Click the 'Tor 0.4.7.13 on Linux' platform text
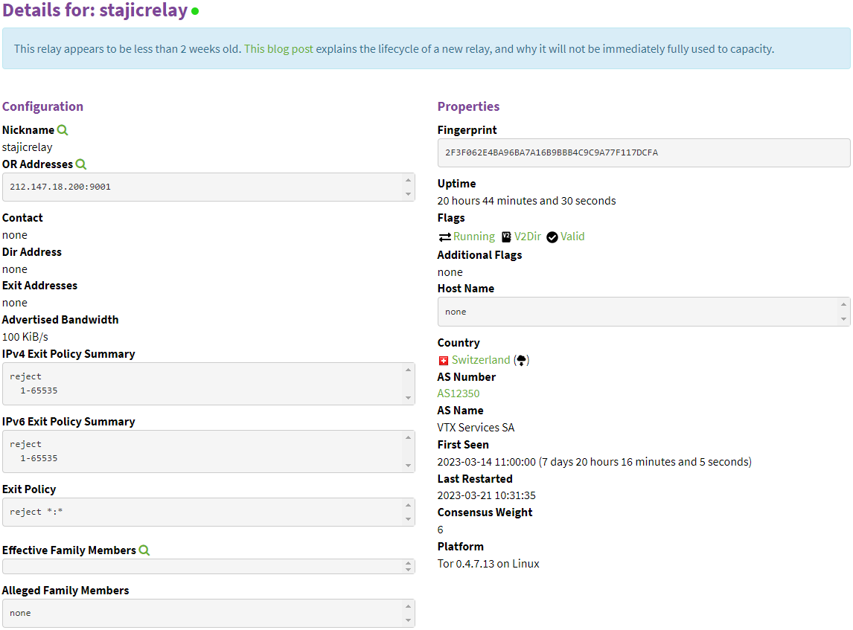853x630 pixels. (488, 564)
